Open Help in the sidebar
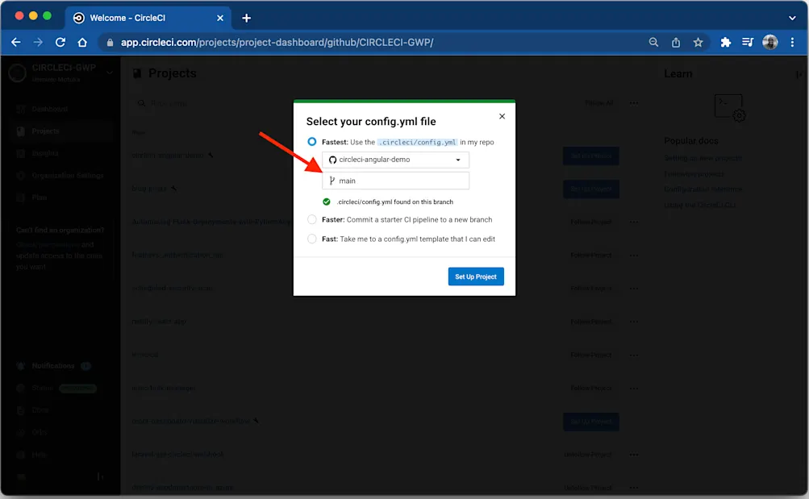Image resolution: width=809 pixels, height=499 pixels. pyautogui.click(x=40, y=455)
